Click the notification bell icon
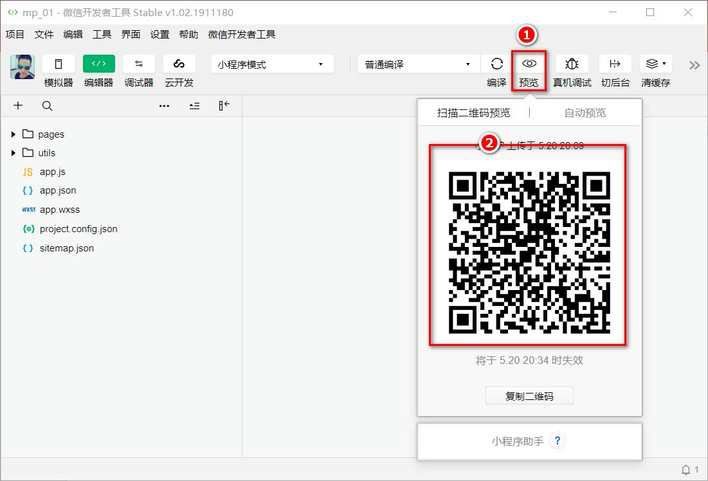This screenshot has height=481, width=708. (x=685, y=469)
